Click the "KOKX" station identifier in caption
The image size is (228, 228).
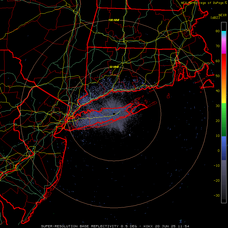(x=148, y=226)
